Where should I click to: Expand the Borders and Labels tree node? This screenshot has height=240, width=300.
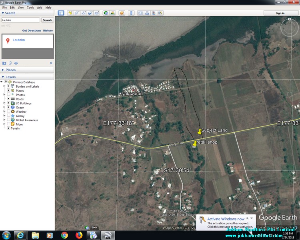click(4, 86)
